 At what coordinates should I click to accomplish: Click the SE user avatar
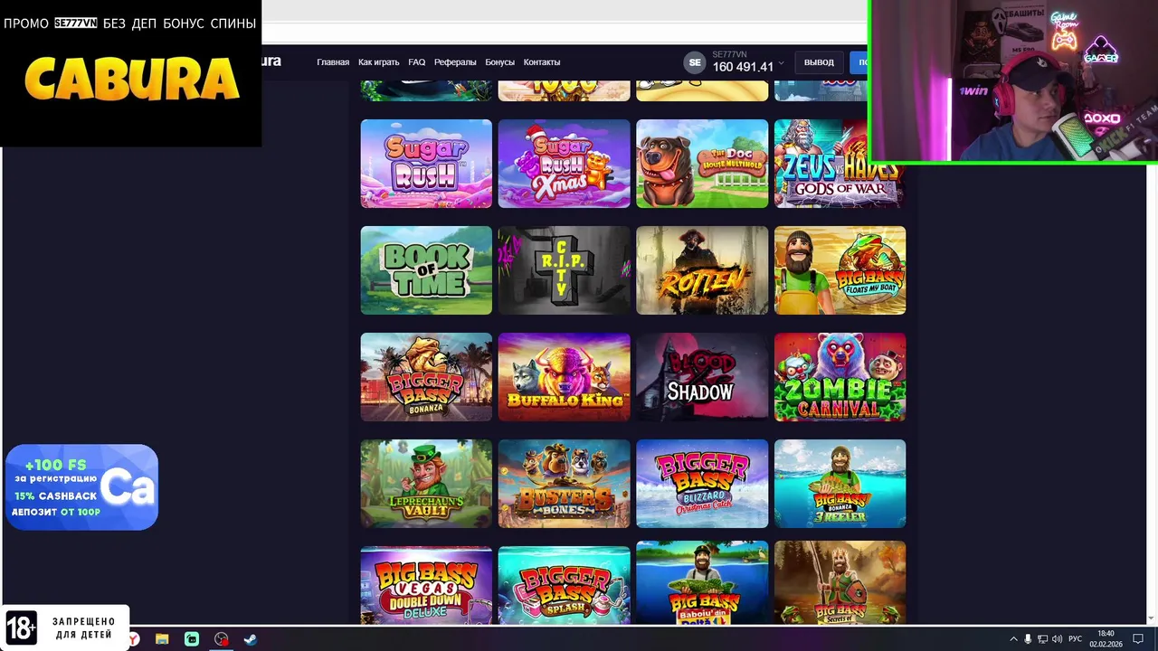coord(695,62)
